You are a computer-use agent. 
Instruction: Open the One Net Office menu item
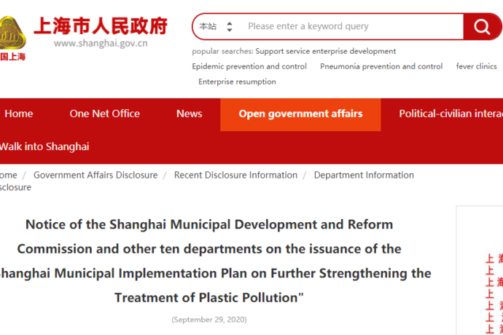point(104,114)
